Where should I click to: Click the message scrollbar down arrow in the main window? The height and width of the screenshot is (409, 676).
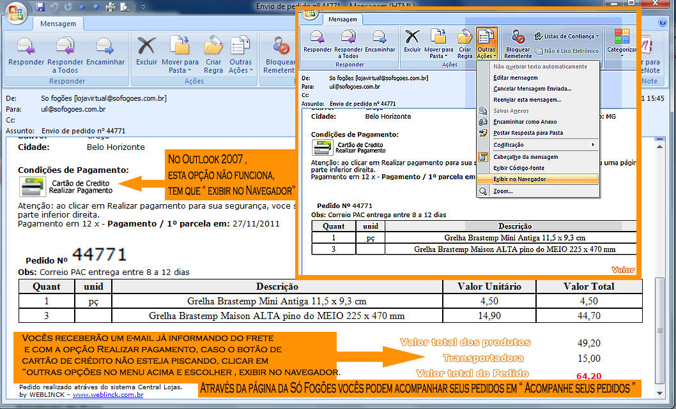coord(659,394)
